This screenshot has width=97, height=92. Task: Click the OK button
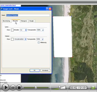point(35,70)
